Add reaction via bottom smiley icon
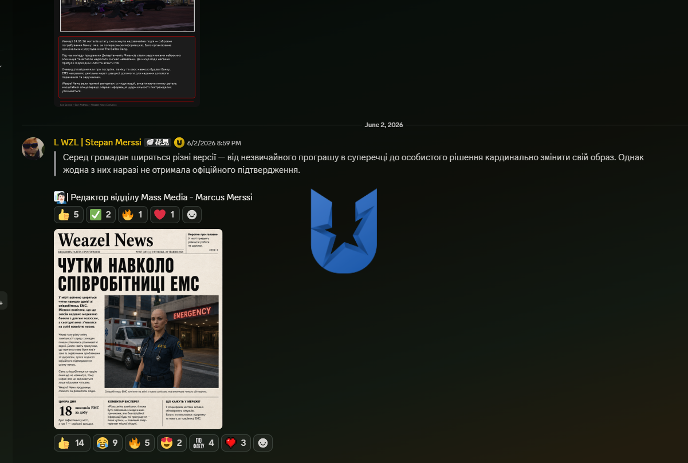Viewport: 688px width, 463px height. (x=263, y=443)
